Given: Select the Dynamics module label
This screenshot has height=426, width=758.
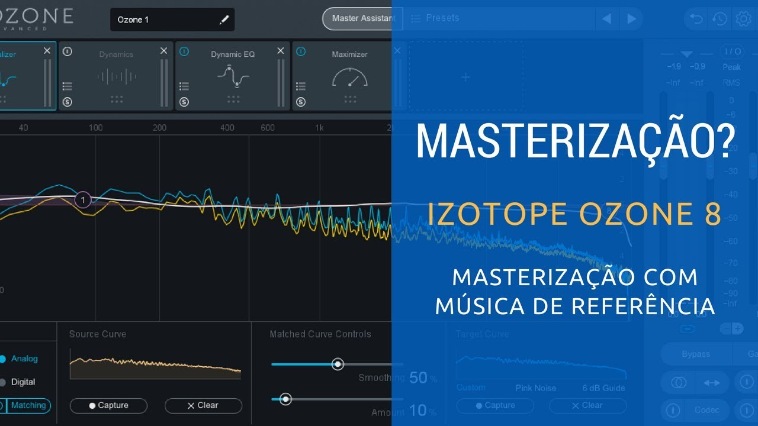Looking at the screenshot, I should tap(116, 54).
